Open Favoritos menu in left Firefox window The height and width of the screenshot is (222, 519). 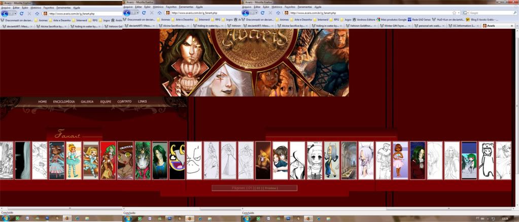pos(48,7)
